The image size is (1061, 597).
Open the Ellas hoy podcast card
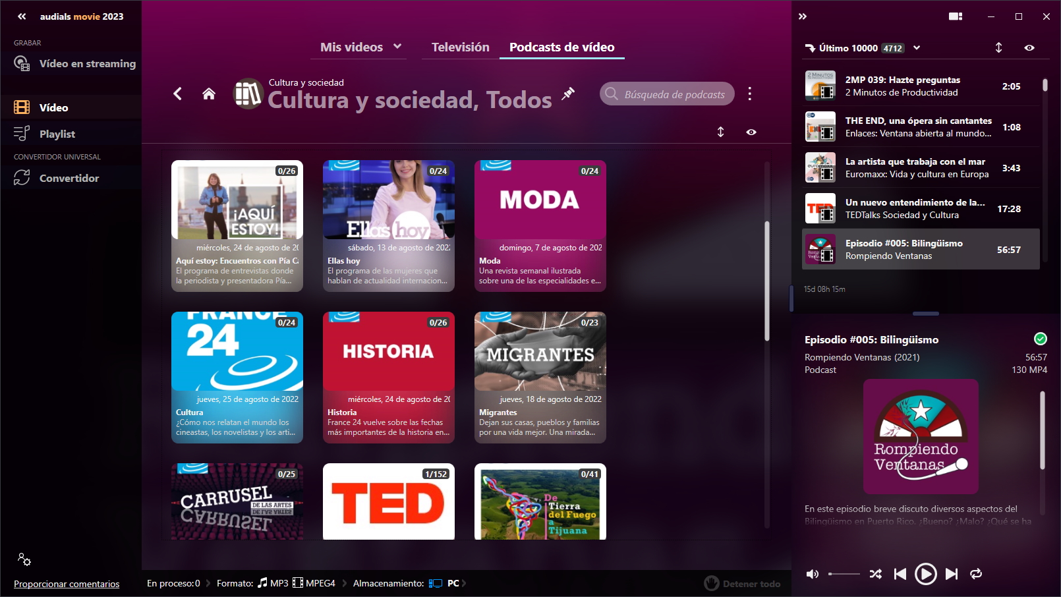pyautogui.click(x=389, y=226)
